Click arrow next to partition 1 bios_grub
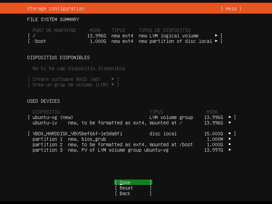The height and width of the screenshot is (204, 272). pos(230,139)
